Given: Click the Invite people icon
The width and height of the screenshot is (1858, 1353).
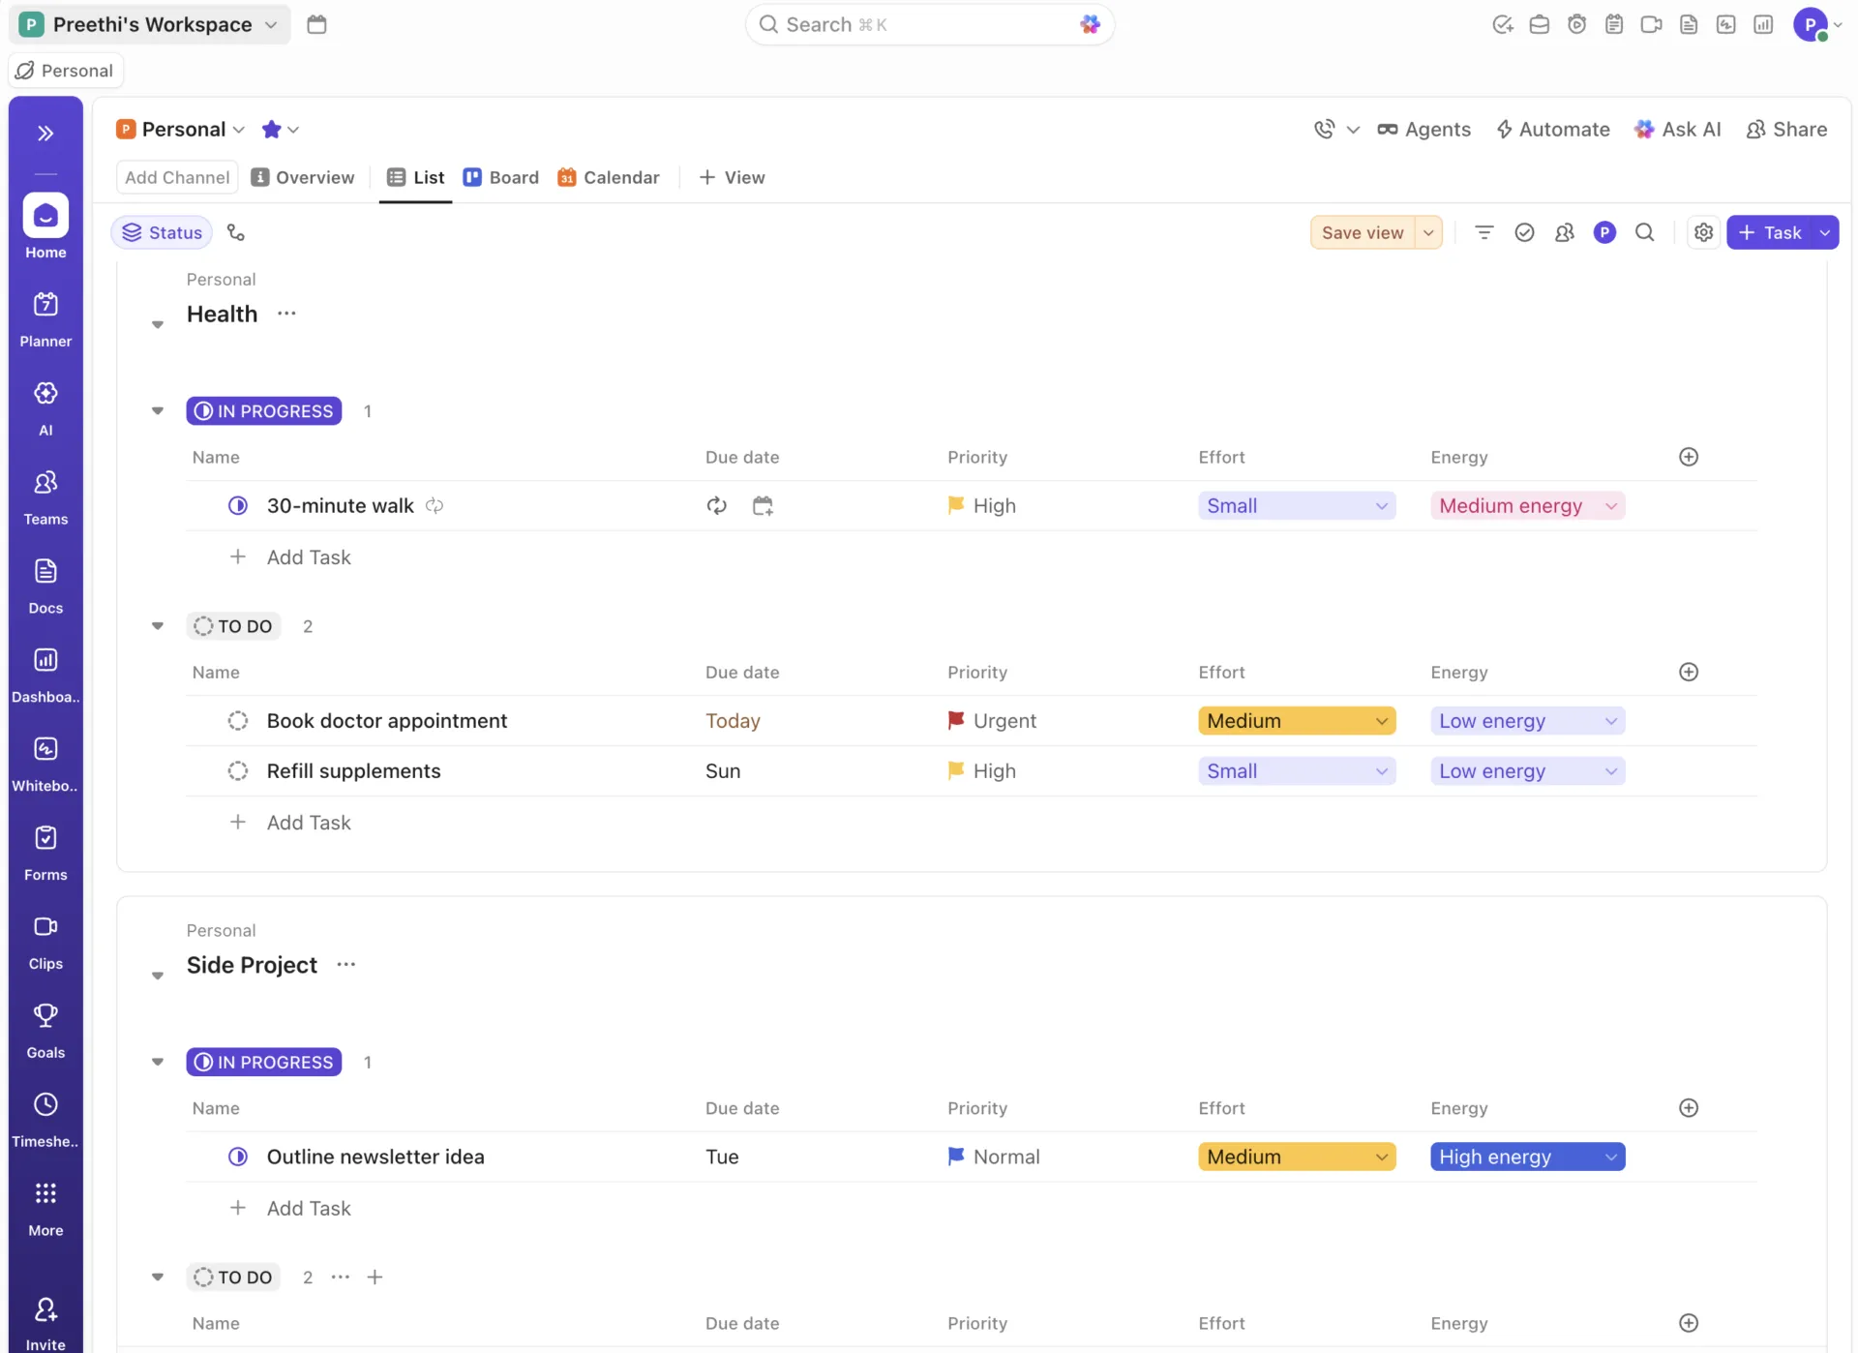Looking at the screenshot, I should 45,1309.
